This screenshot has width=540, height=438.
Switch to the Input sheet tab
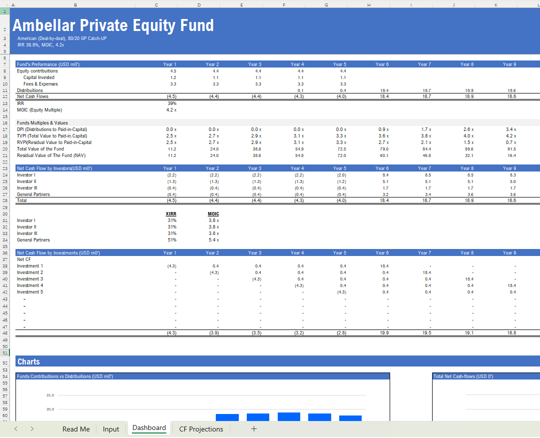[x=111, y=429]
